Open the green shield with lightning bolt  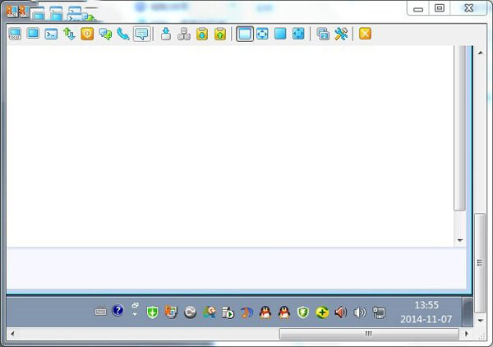(x=302, y=312)
